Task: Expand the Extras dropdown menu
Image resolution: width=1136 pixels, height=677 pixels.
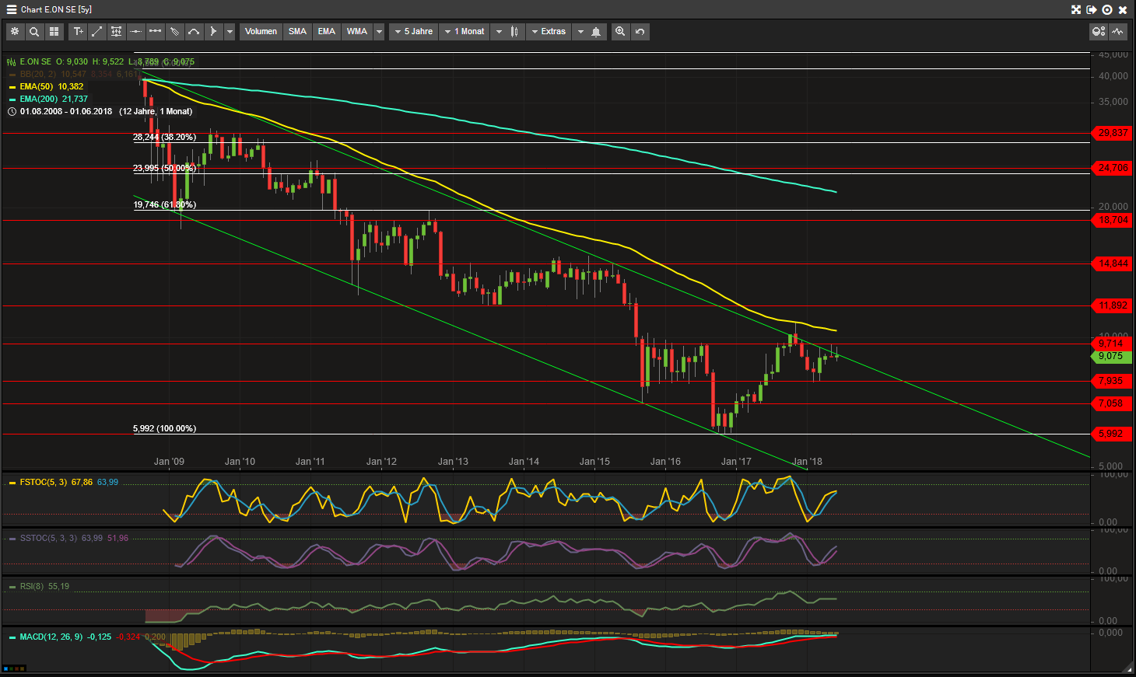Action: pyautogui.click(x=549, y=32)
